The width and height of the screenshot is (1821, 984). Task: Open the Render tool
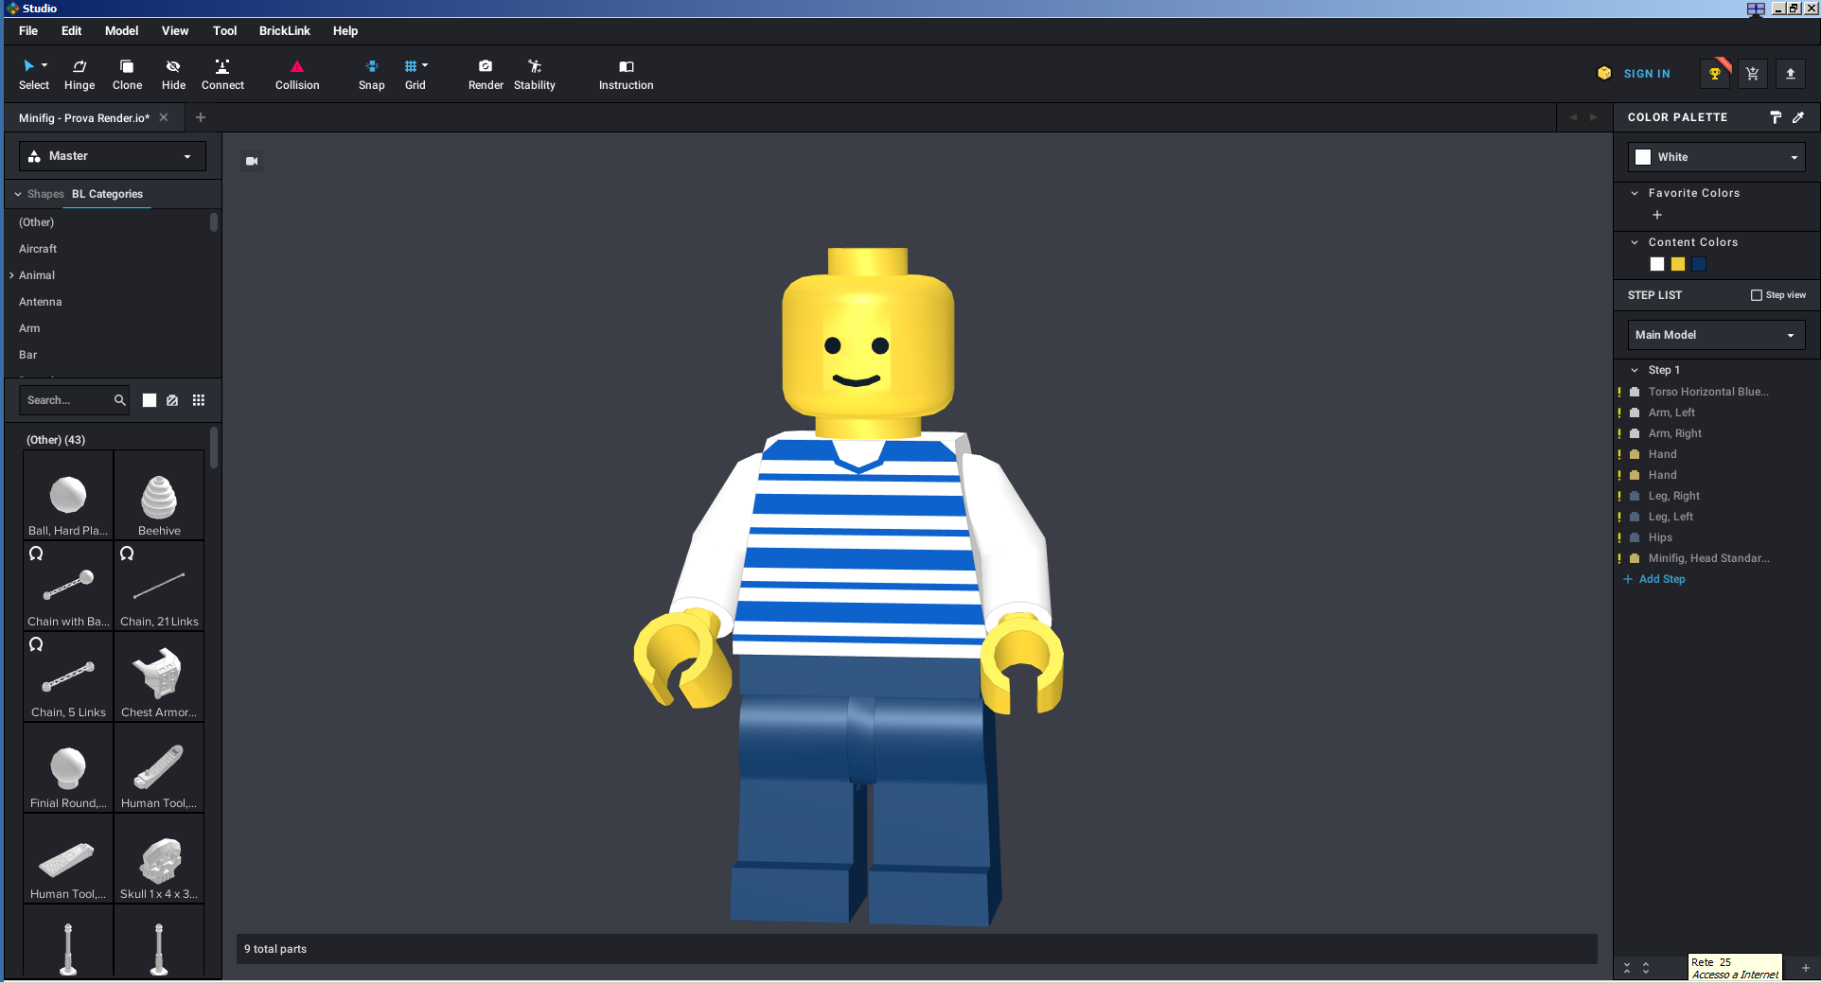pos(486,75)
